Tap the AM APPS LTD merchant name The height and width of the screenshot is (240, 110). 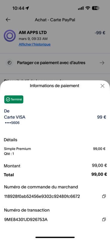33,32
